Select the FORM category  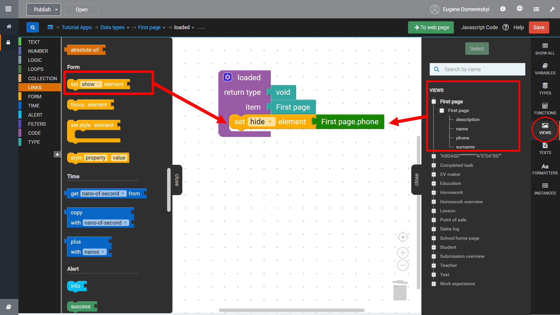[35, 97]
